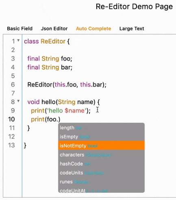This screenshot has height=200, width=176.
Task: Click 'String' type on line 4
Action: click(x=50, y=67)
